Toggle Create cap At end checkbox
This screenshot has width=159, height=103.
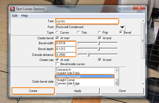pyautogui.click(x=100, y=60)
